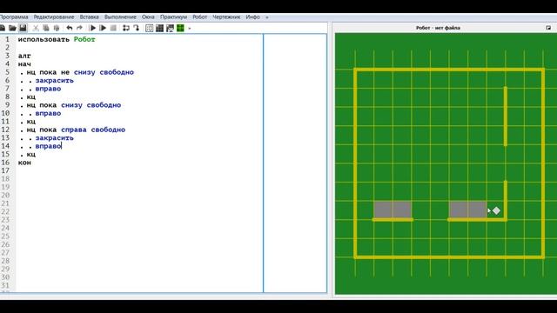Image resolution: width=557 pixels, height=313 pixels.
Task: Click the "Робот - нет файла" panel title
Action: 438,28
